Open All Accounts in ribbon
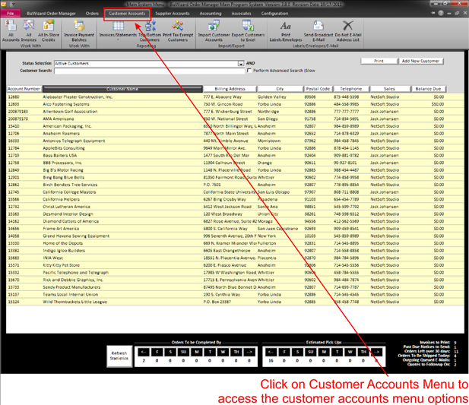This screenshot has width=469, height=405. 11,31
